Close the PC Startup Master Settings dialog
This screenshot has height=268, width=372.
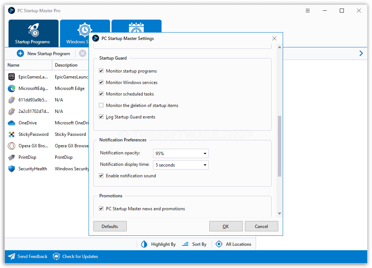pyautogui.click(x=274, y=38)
